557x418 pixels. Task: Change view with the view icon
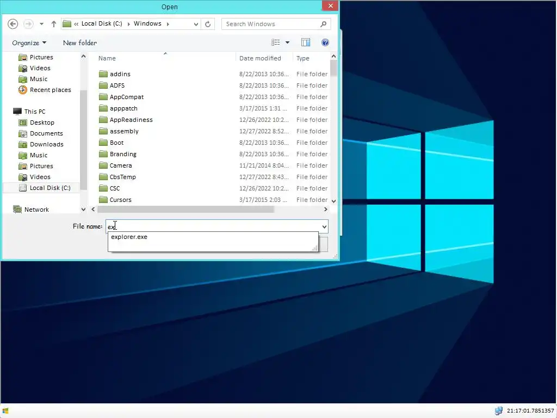coord(276,42)
